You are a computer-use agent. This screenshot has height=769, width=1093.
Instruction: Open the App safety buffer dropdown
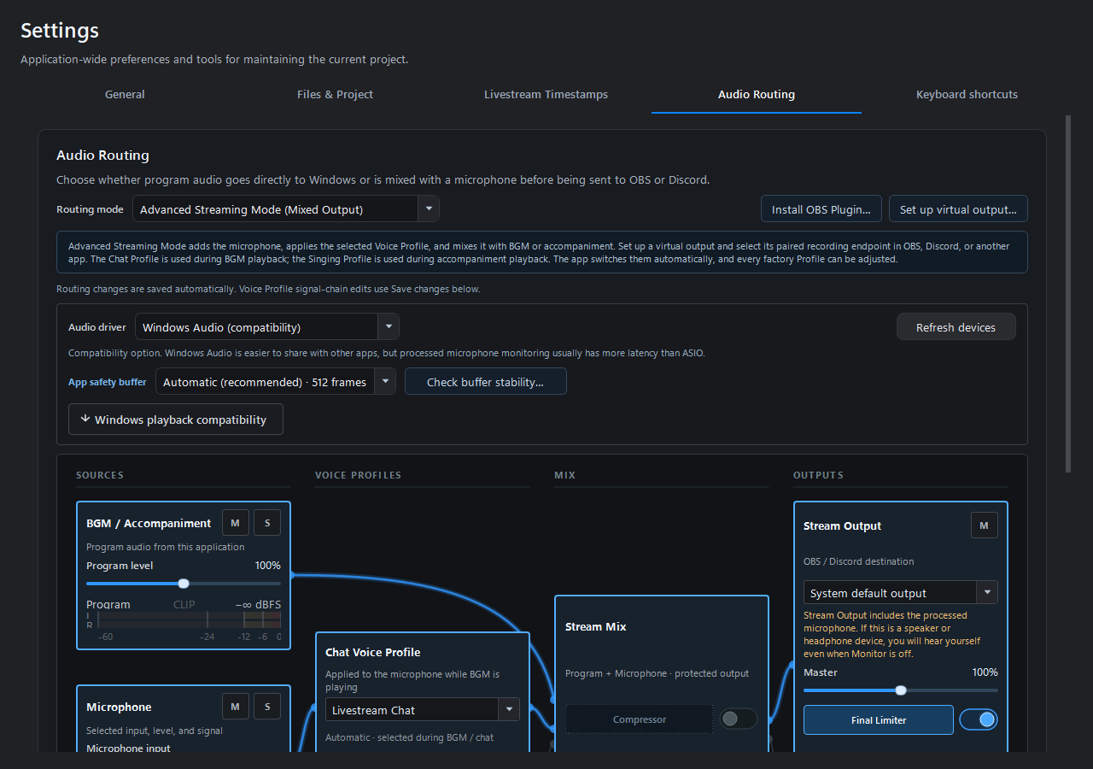(x=275, y=382)
